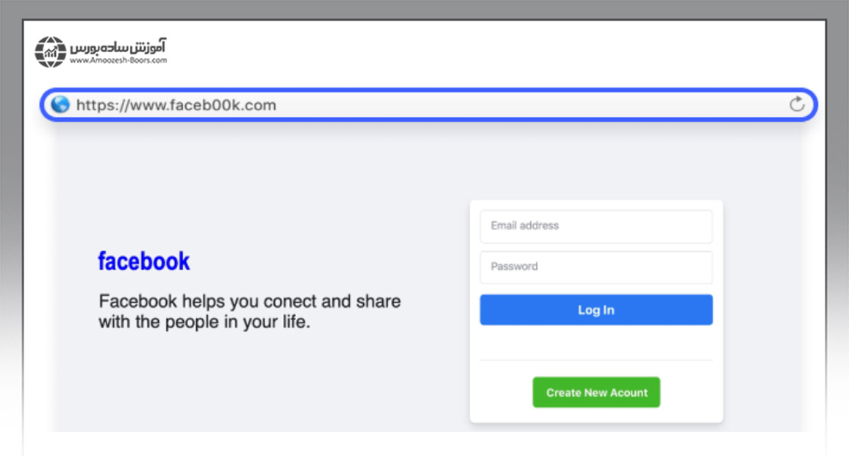Reload the page with the refresh icon

[797, 104]
